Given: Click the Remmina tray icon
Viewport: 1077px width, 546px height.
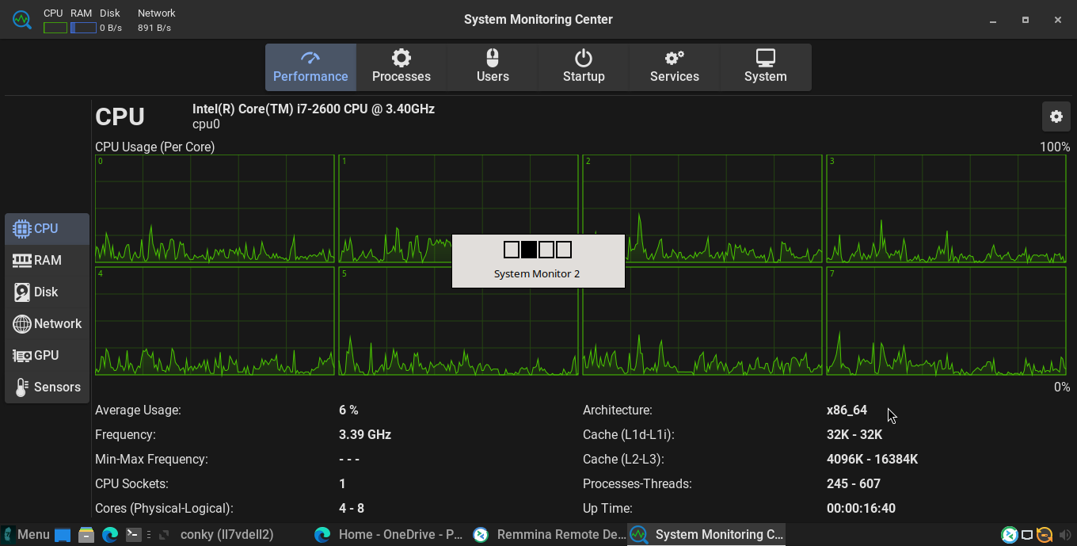Looking at the screenshot, I should pos(1009,535).
